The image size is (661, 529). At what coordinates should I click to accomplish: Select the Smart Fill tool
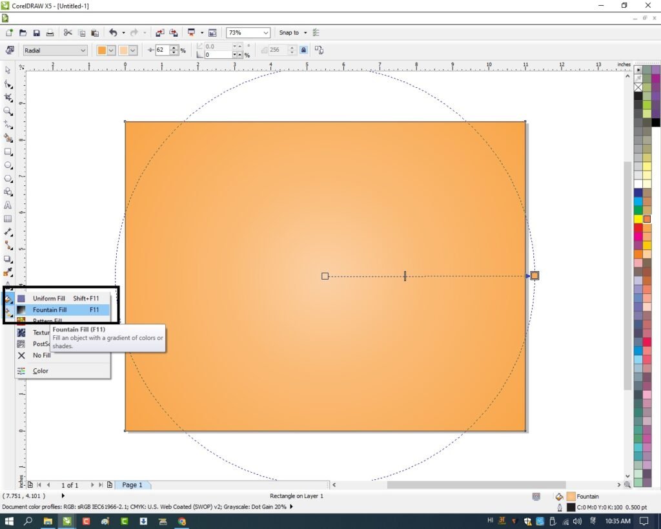click(x=8, y=138)
